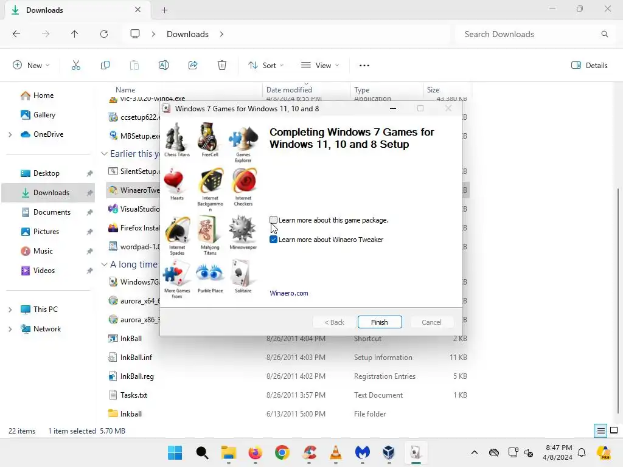Open Malwarebytes from the taskbar
Screen dimensions: 623x467
coord(363,452)
